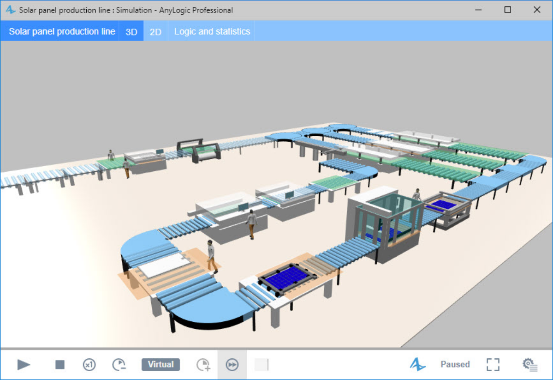Open the Logic and statistics tab
Viewport: 553px width, 380px height.
click(x=212, y=32)
